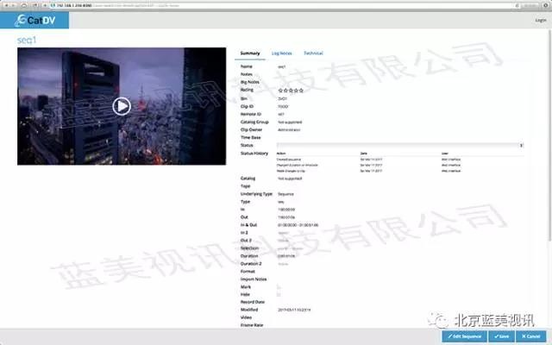
Task: Open the Status dropdown
Action: (x=400, y=145)
